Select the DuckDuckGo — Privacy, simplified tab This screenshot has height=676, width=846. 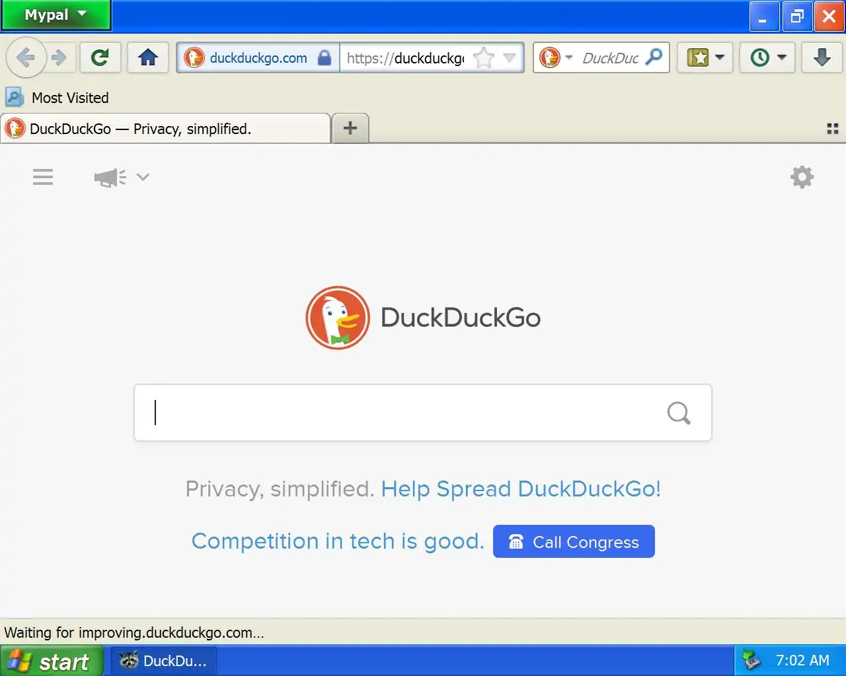pyautogui.click(x=165, y=129)
